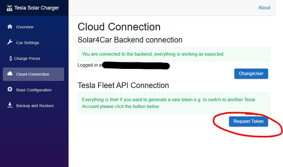Image resolution: width=283 pixels, height=167 pixels.
Task: Click the 'Cloud Connection' page heading
Action: [x=119, y=27]
